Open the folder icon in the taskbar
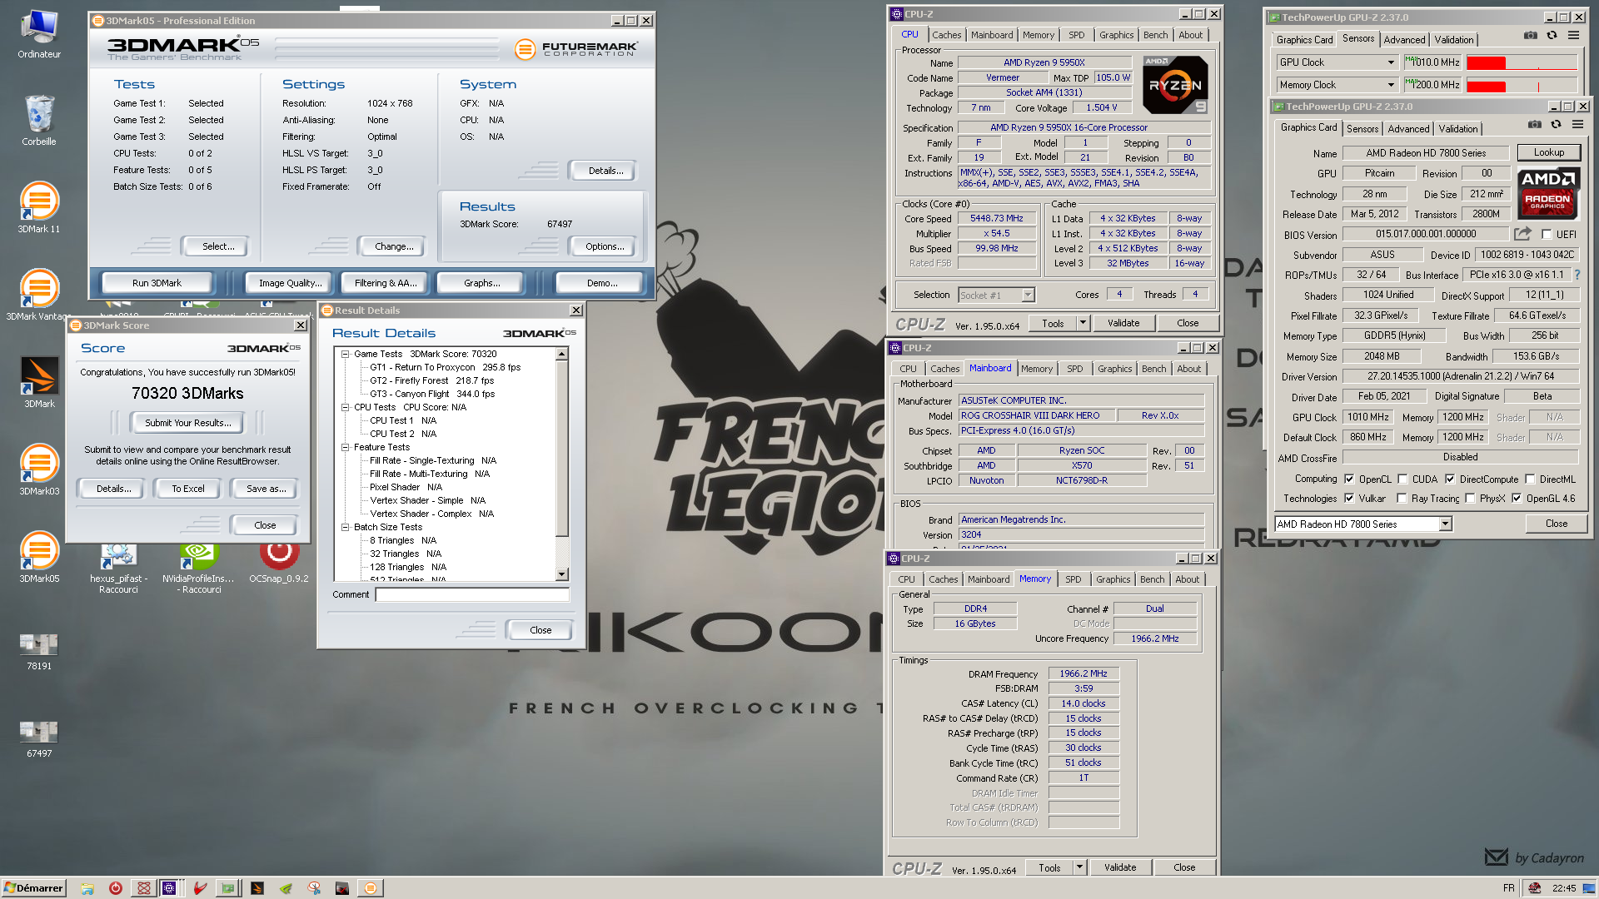This screenshot has width=1599, height=899. pos(87,888)
